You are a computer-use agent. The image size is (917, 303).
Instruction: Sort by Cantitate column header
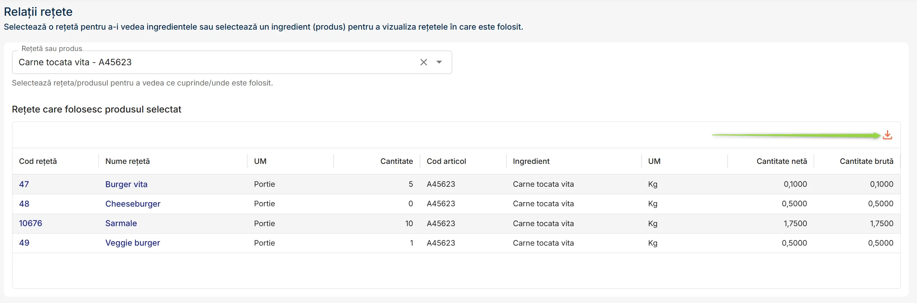pos(397,161)
